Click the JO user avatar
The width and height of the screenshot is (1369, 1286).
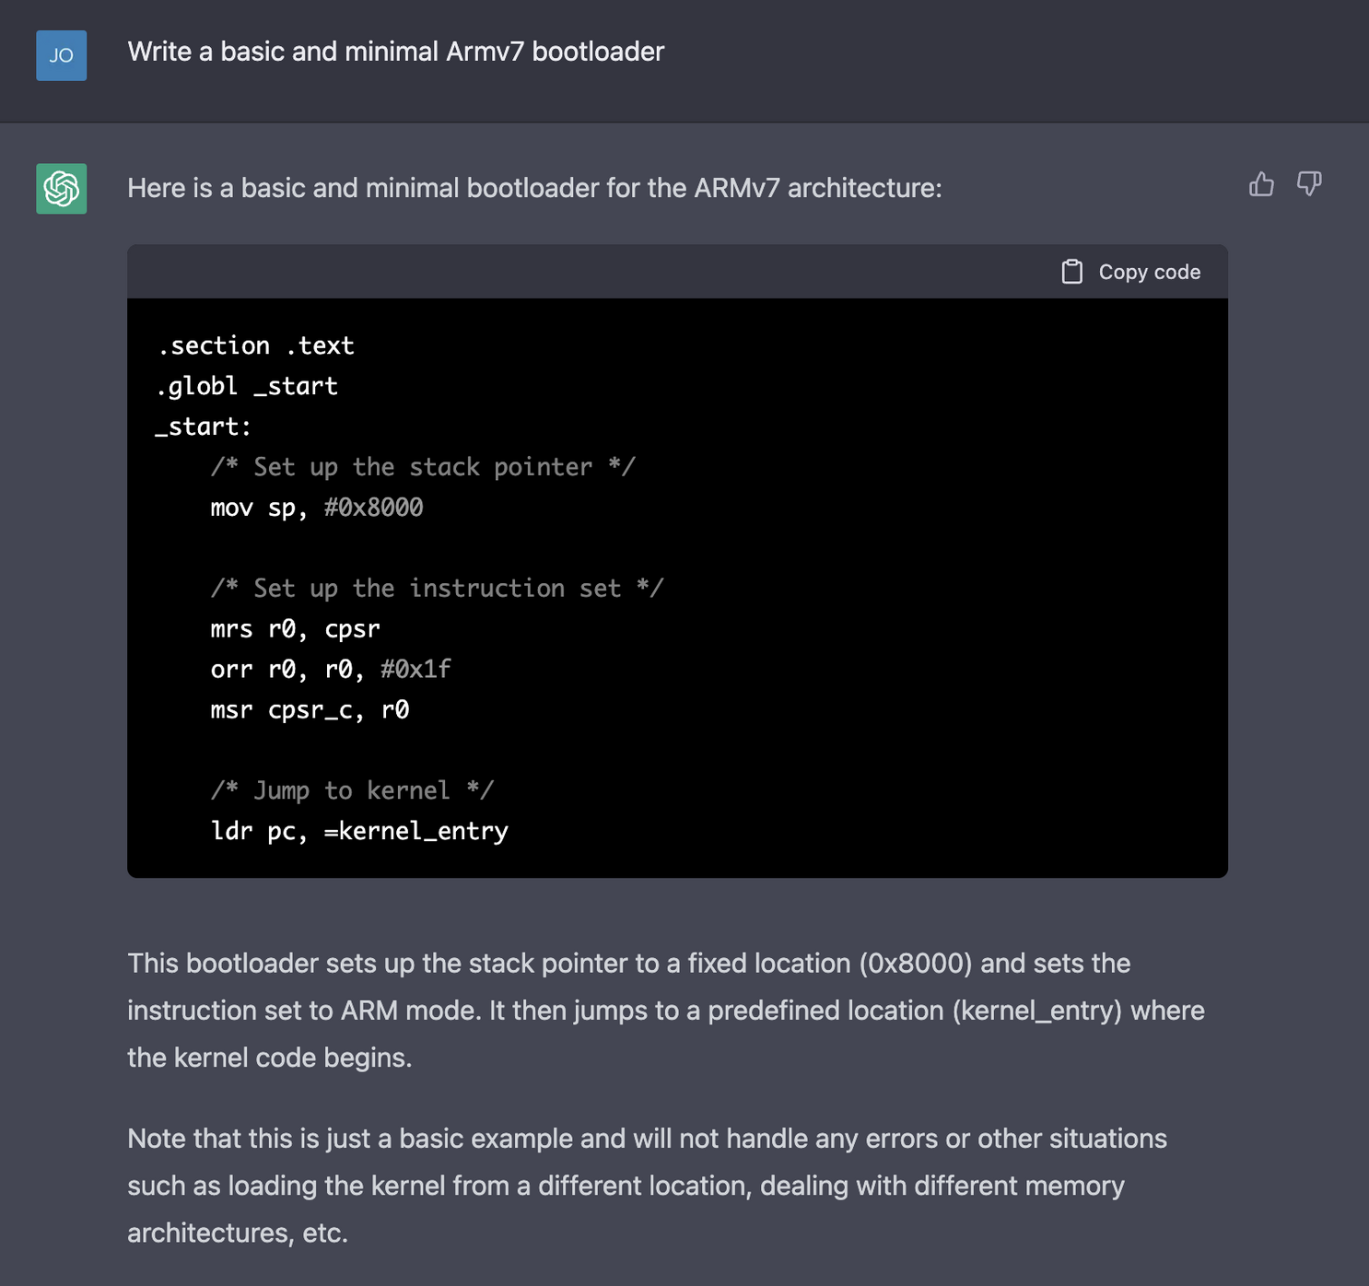coord(62,55)
